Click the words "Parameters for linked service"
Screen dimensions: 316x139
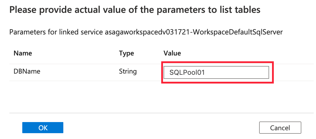coord(56,32)
